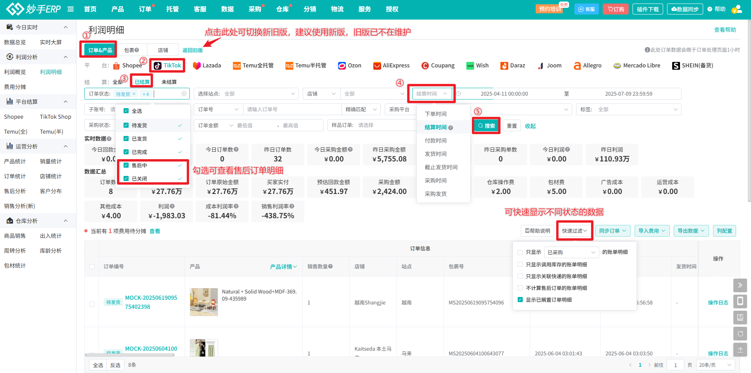This screenshot has height=373, width=751.
Task: Click the 返回旧版 link
Action: [x=193, y=50]
